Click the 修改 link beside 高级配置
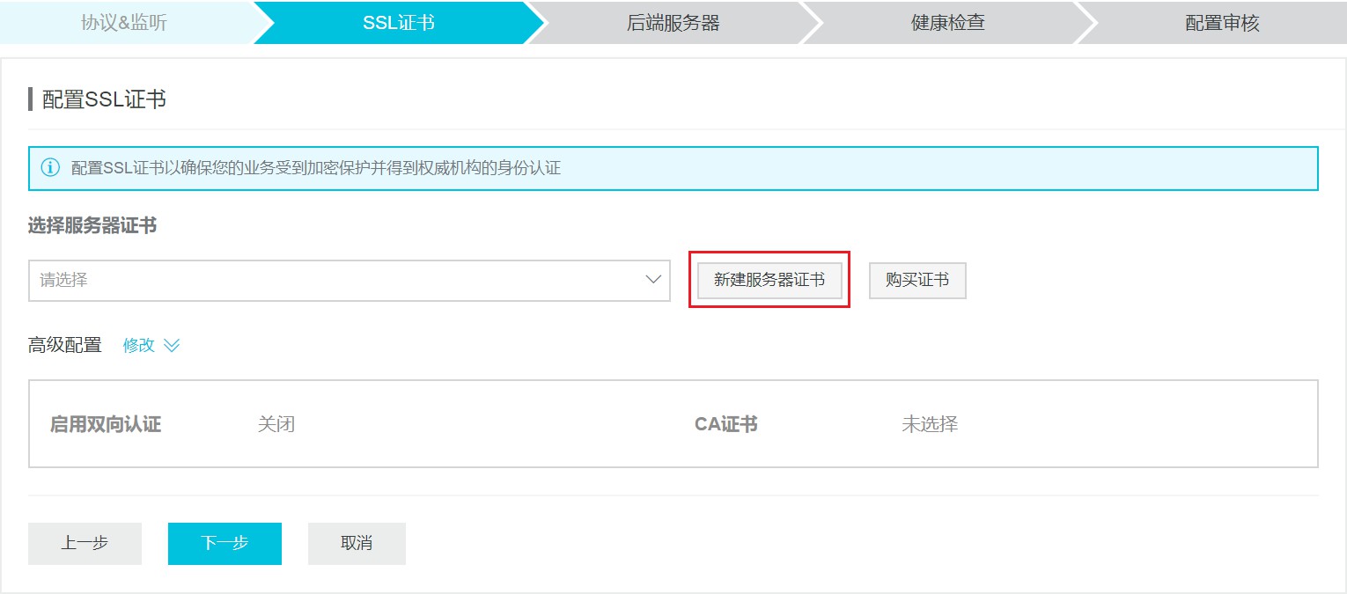The height and width of the screenshot is (594, 1347). coord(138,346)
